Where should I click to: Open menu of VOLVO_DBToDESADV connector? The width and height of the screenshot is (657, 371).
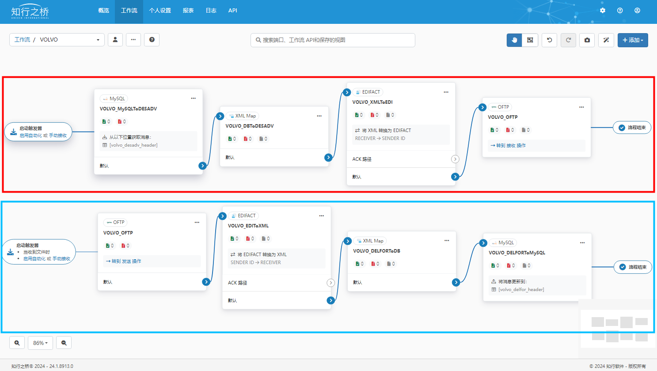pos(319,116)
